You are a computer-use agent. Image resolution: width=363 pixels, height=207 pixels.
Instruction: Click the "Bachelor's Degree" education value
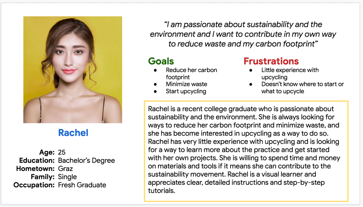(86, 161)
